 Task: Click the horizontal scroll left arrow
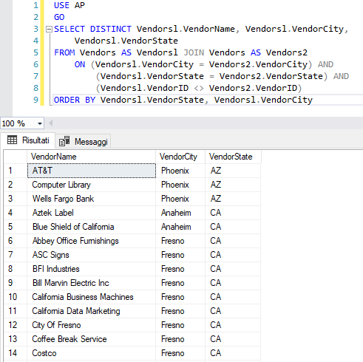(51, 123)
